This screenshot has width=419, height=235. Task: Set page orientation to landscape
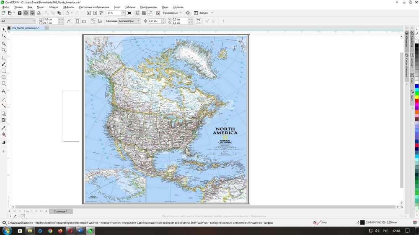point(84,21)
